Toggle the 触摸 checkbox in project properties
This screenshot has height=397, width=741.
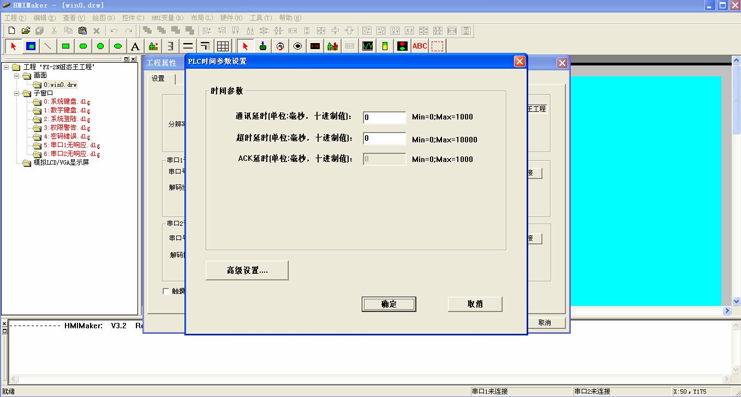166,291
